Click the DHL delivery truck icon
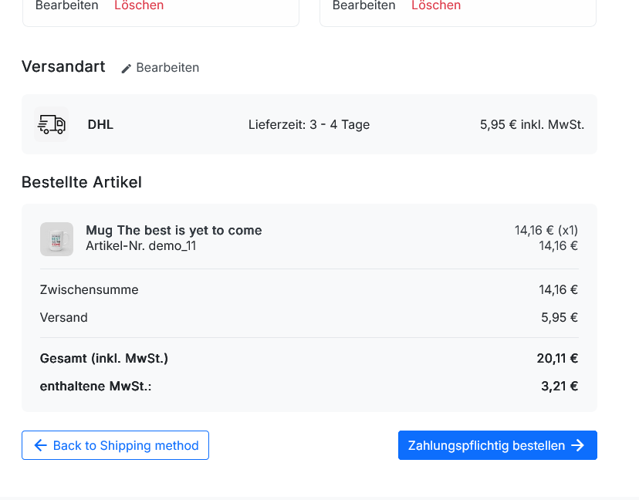This screenshot has height=500, width=639. pyautogui.click(x=52, y=124)
